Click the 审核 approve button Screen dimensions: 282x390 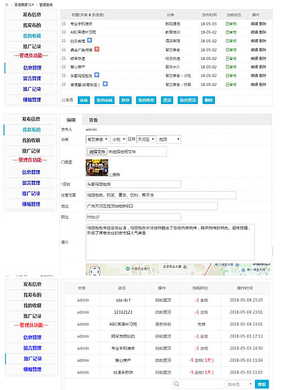(x=83, y=100)
